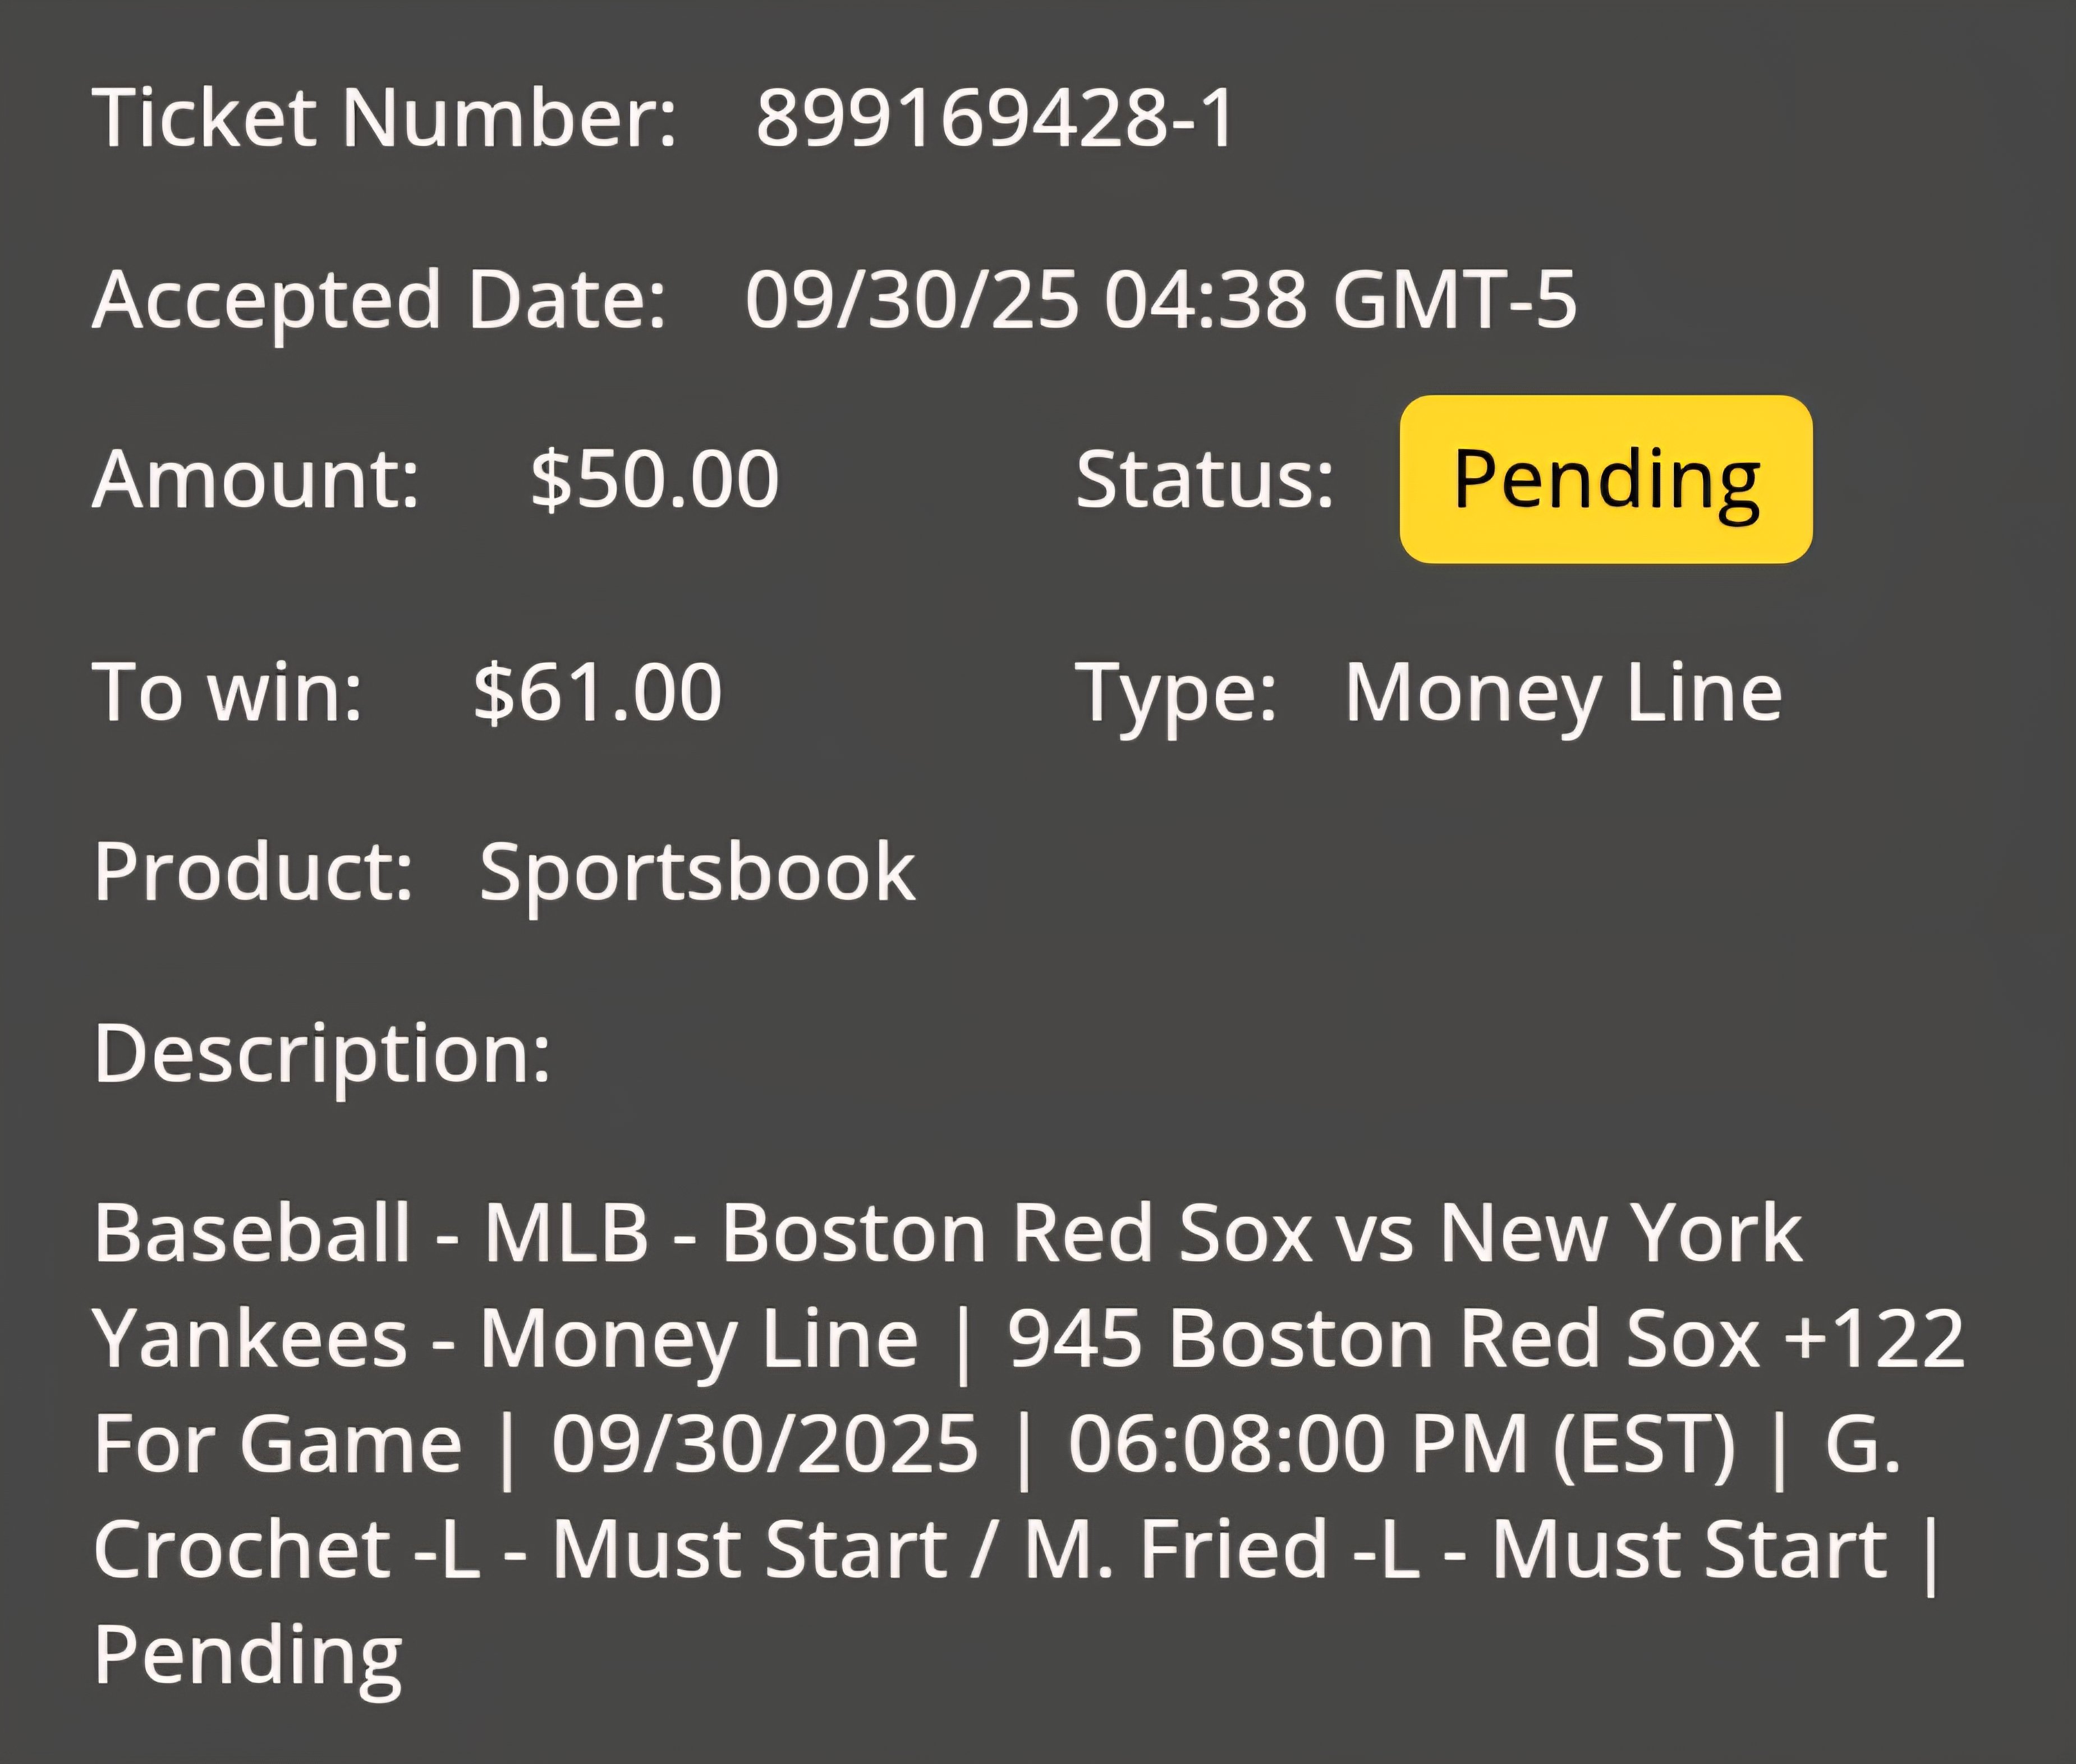The width and height of the screenshot is (2076, 1764).
Task: Click the M. Fried -L Must Start text
Action: pos(1456,1549)
